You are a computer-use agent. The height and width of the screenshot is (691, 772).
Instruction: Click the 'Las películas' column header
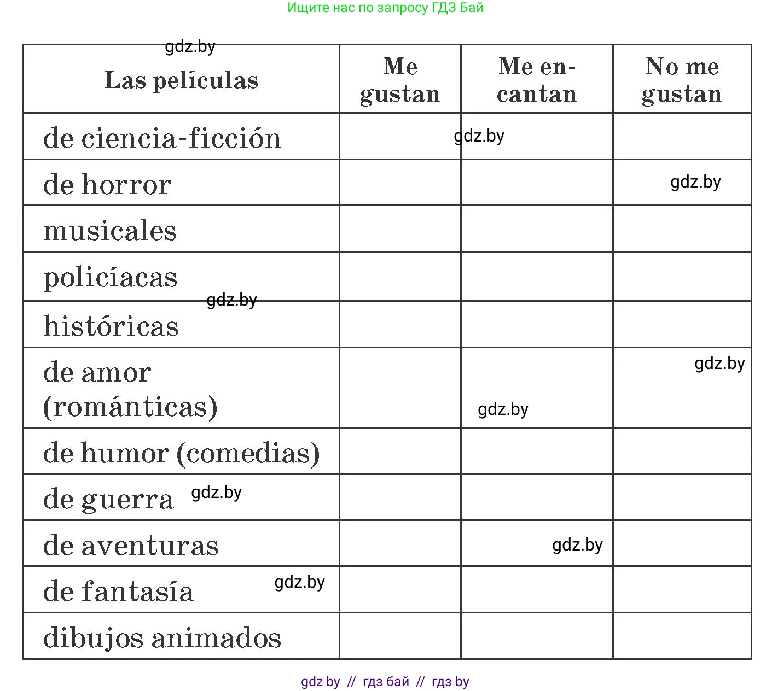pyautogui.click(x=181, y=80)
